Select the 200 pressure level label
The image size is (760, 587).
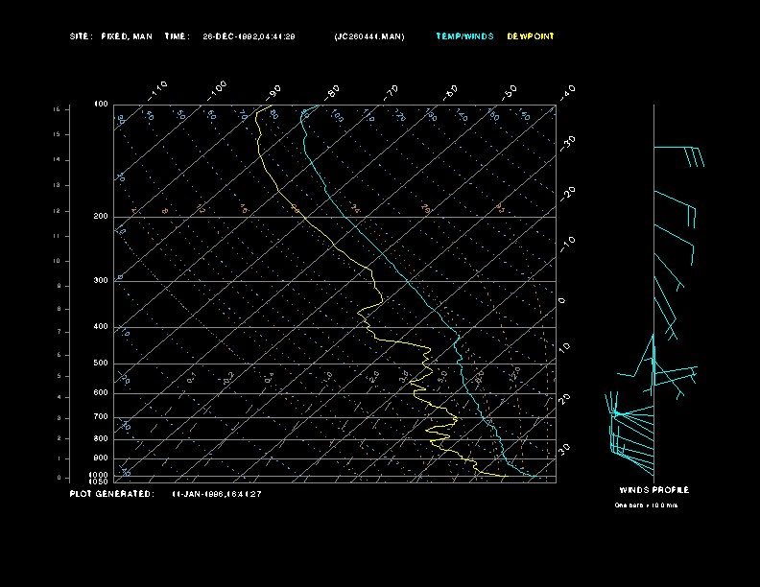click(x=101, y=217)
